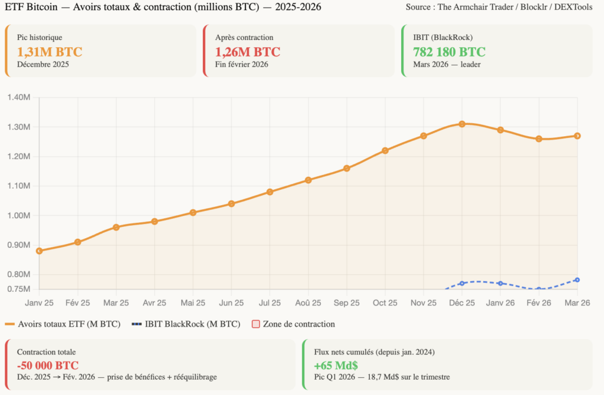Click the Mar 25 orange data point
604x395 pixels.
click(x=116, y=227)
